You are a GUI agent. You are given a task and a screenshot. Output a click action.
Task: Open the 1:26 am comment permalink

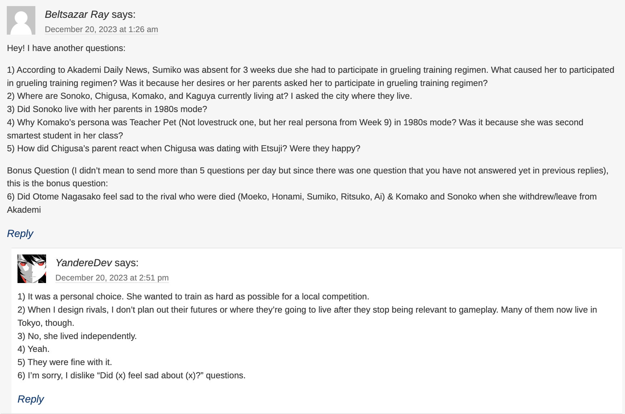101,29
